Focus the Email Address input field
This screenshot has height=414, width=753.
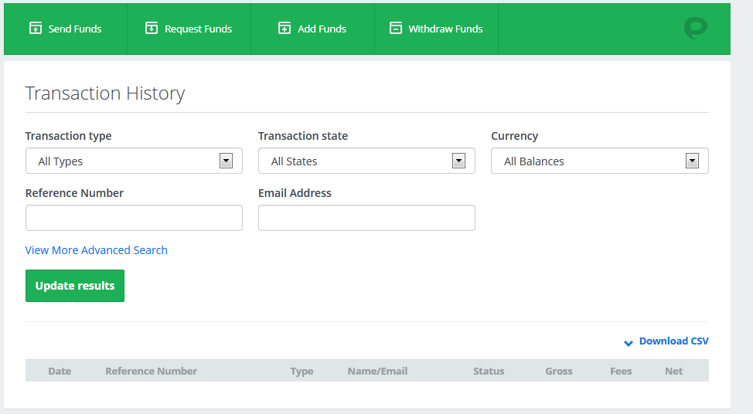(366, 218)
